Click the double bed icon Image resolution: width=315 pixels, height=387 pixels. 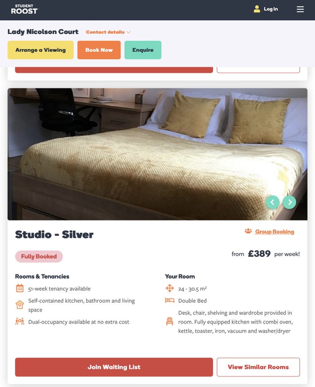coord(169,300)
